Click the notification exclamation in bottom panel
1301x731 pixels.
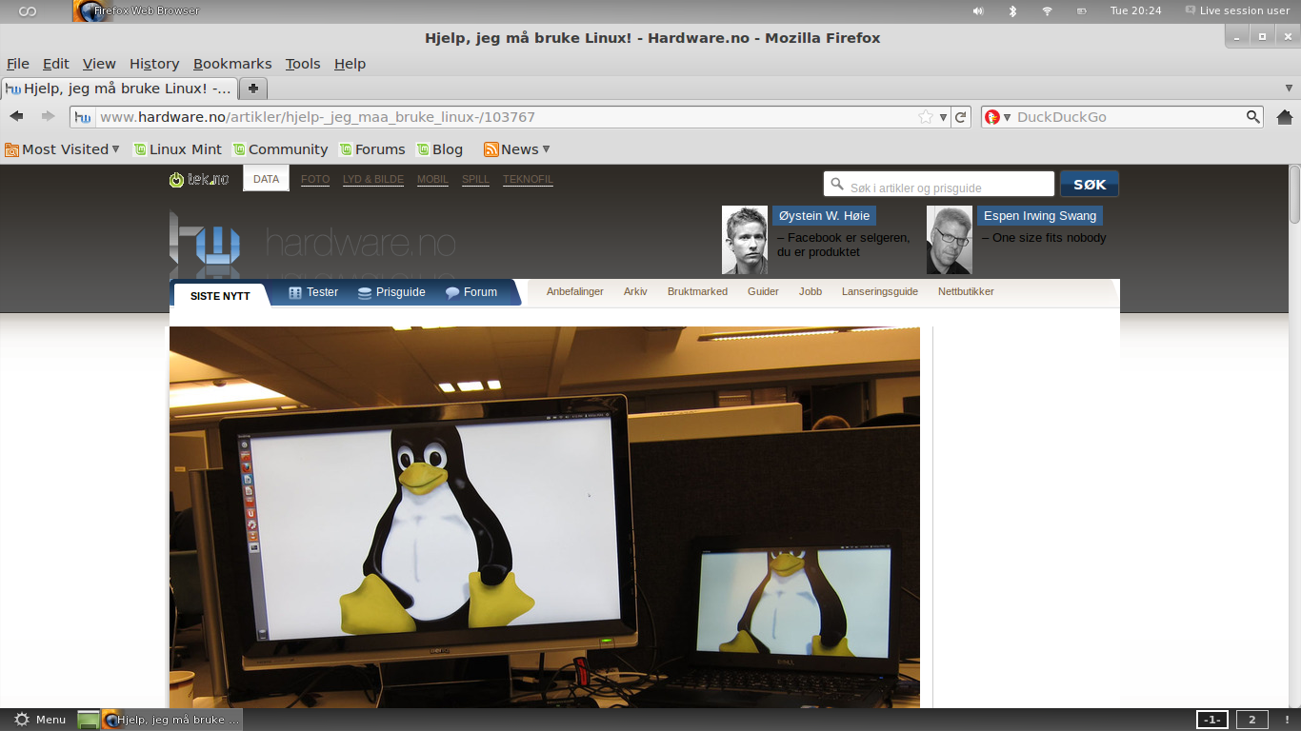[x=1287, y=720]
